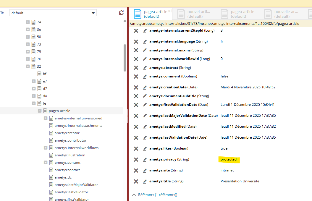
Task: Expand the e7 tree node
Action: pyautogui.click(x=34, y=81)
